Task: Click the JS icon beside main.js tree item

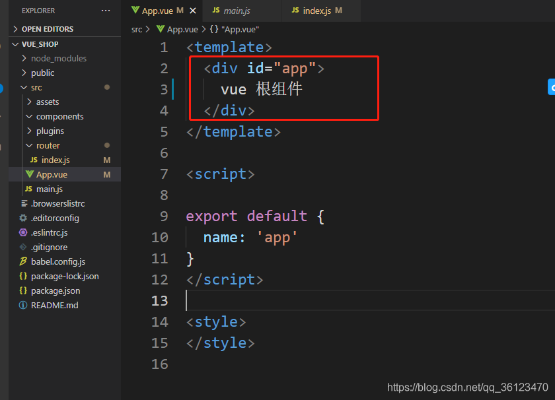Action: point(28,189)
